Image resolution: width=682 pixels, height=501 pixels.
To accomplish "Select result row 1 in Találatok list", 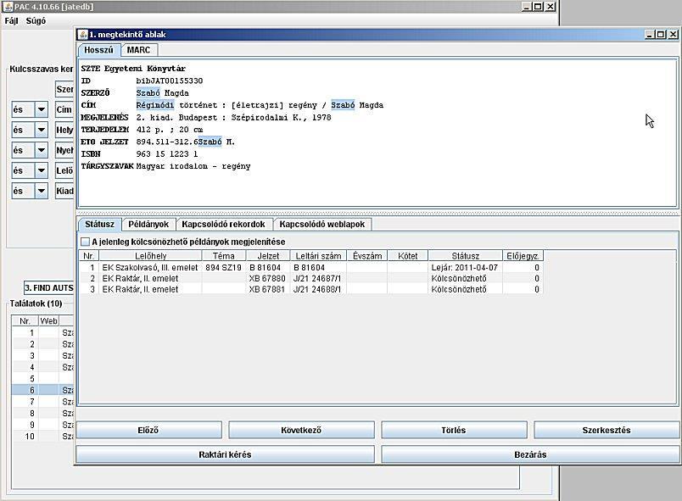I will click(x=42, y=333).
